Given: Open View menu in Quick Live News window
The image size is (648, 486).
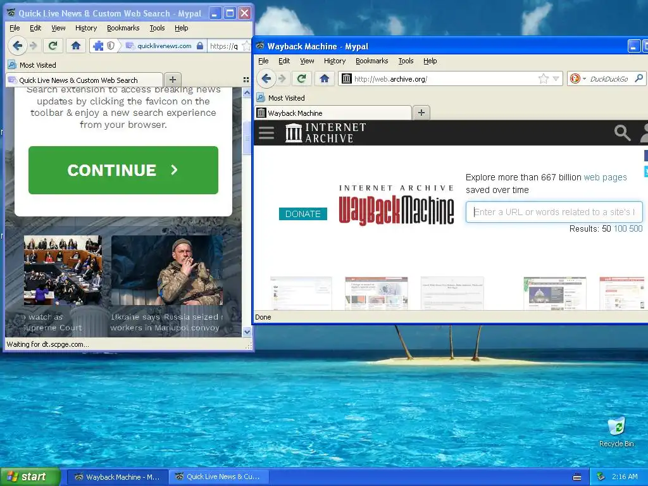Looking at the screenshot, I should (58, 28).
